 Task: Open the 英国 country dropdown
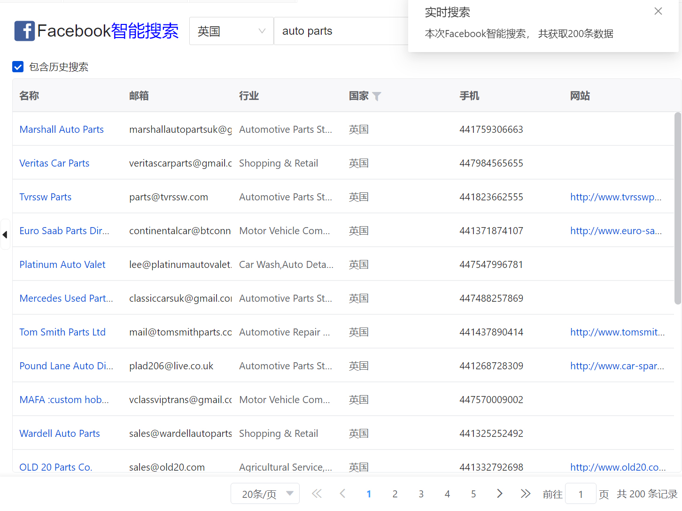pos(231,31)
